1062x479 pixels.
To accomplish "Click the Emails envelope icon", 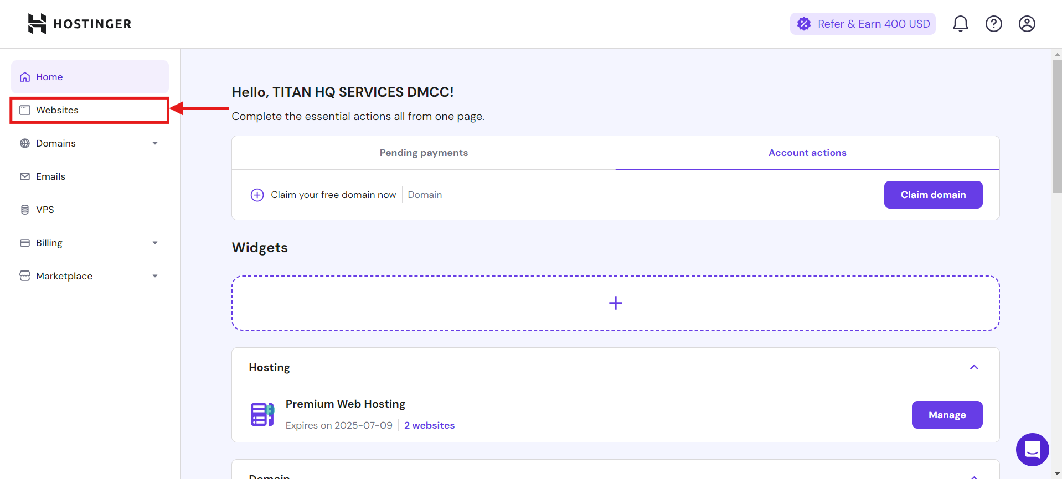I will click(x=25, y=176).
